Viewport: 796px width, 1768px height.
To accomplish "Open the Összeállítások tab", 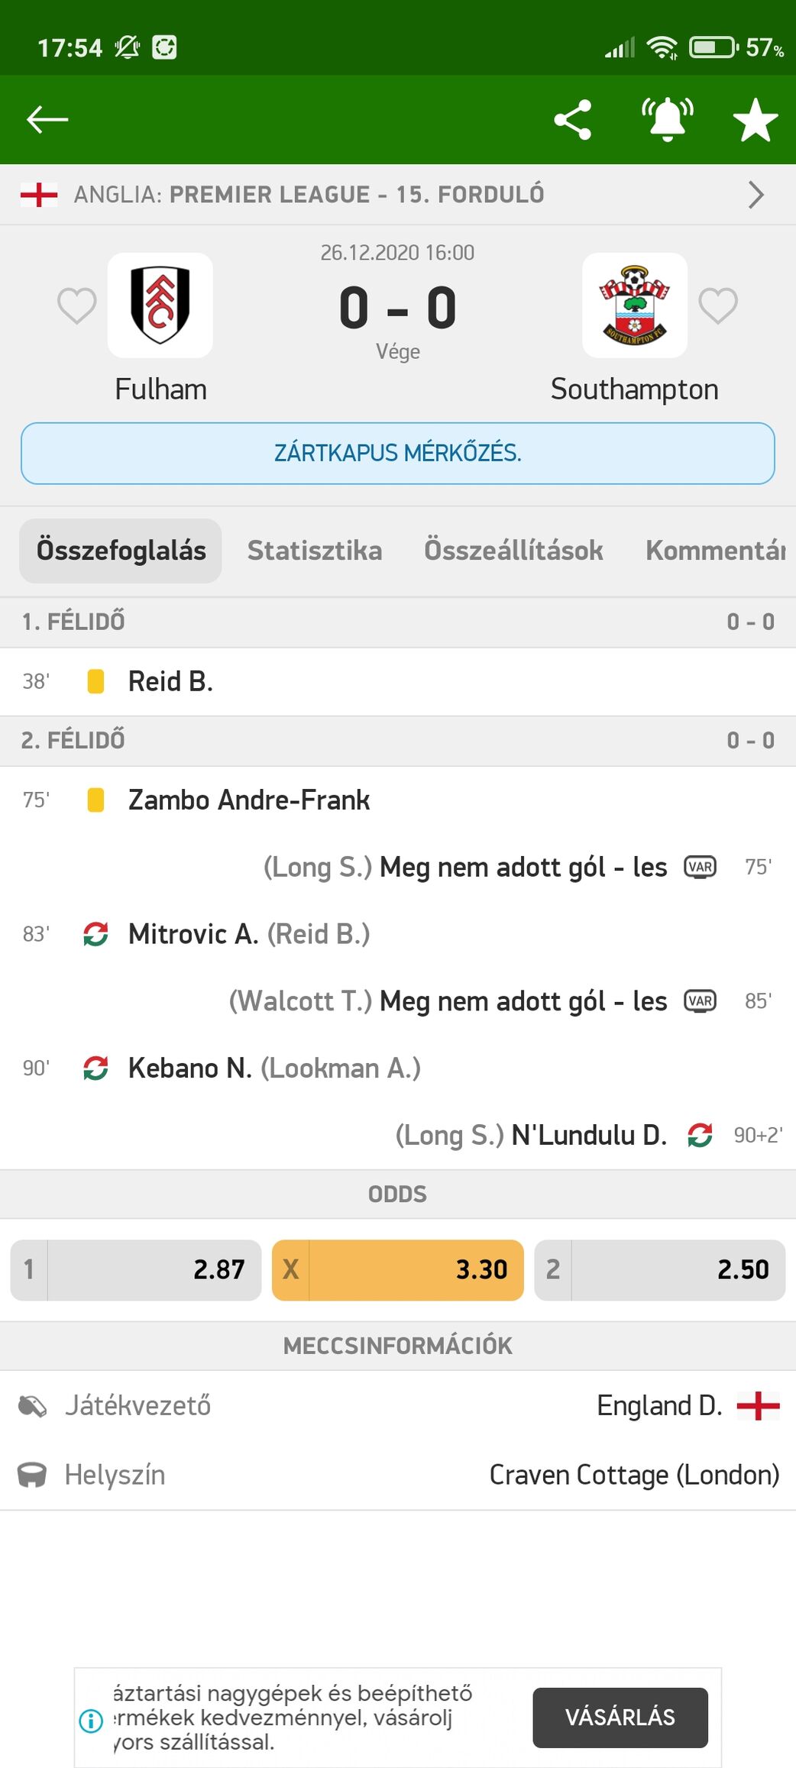I will pos(513,551).
